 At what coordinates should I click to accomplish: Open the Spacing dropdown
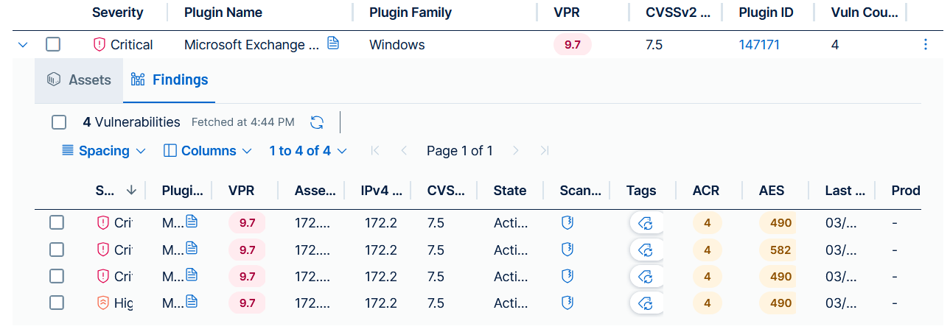click(x=105, y=151)
